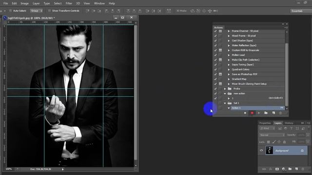The image size is (312, 175).
Task: Click the Background layer lock icon
Action: (302, 150)
